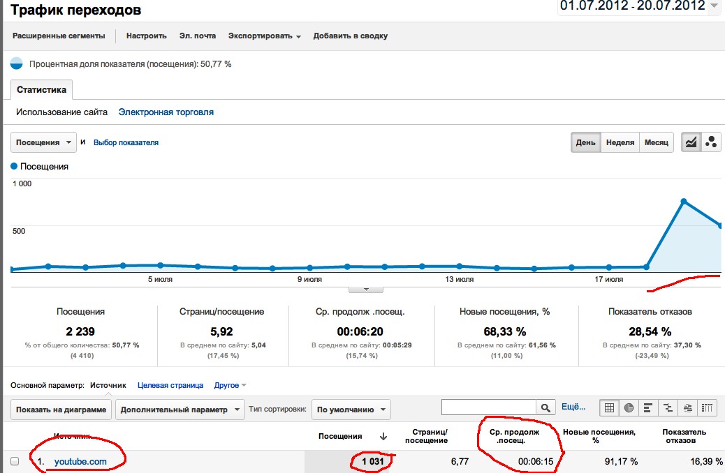
Task: Select Месяц time granularity
Action: [x=657, y=142]
